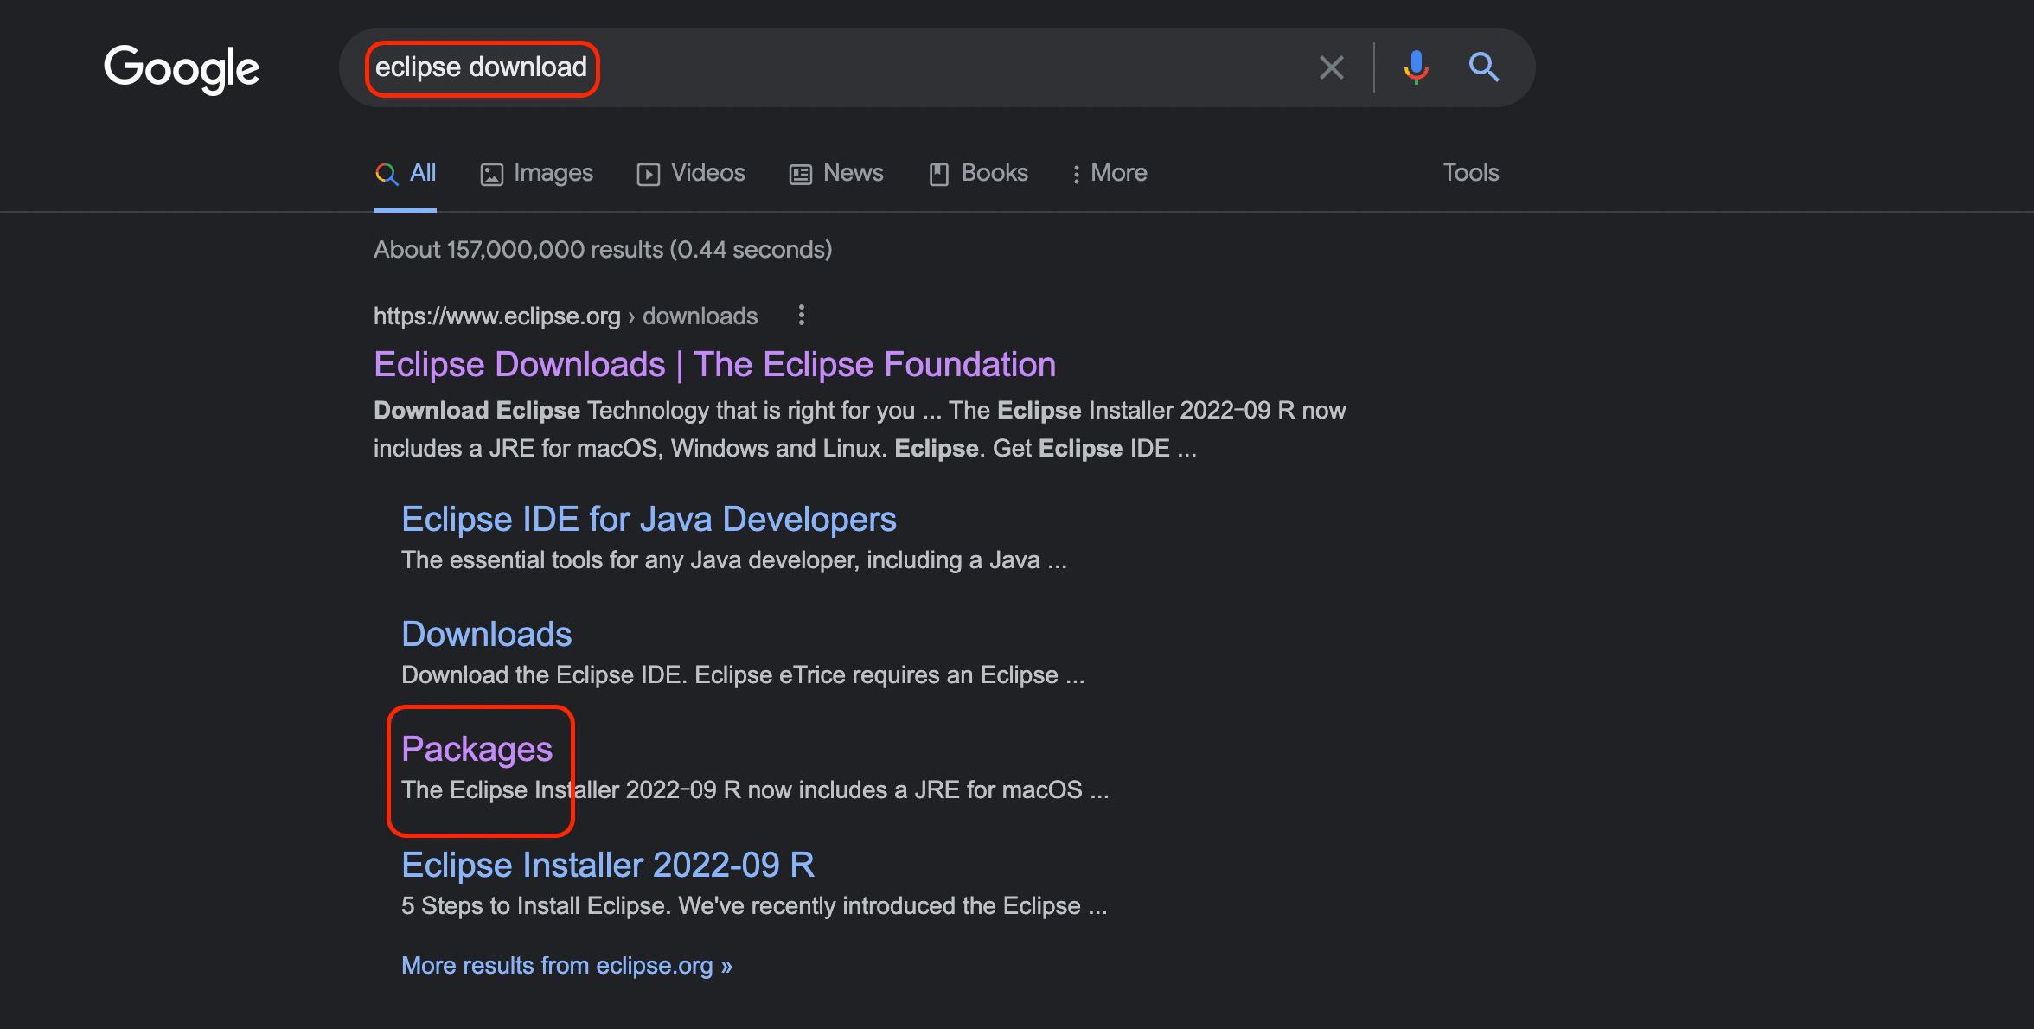
Task: Open the Packages sitelink
Action: coord(477,750)
